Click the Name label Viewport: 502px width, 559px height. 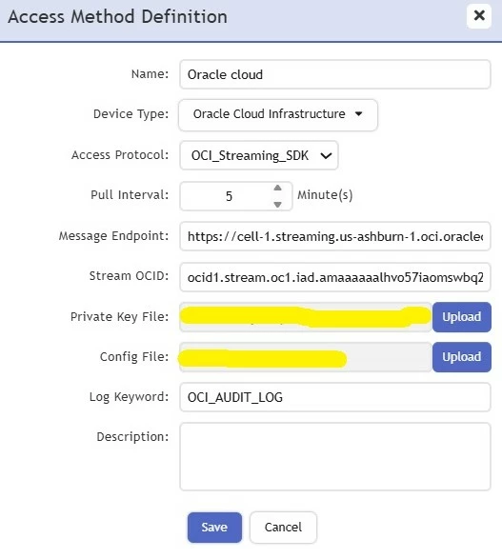150,73
